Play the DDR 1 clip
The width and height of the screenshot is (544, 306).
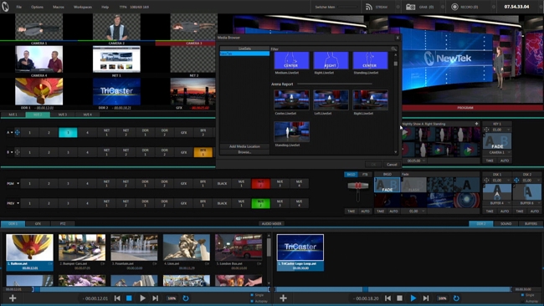point(142,298)
